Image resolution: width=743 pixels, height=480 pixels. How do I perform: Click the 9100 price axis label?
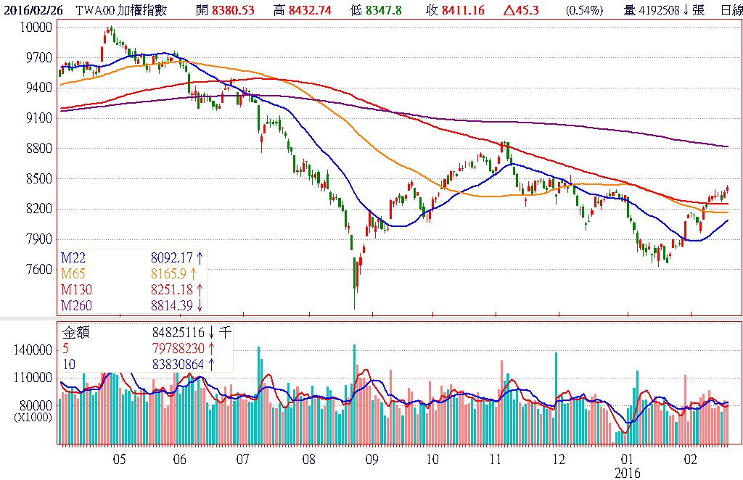click(38, 118)
